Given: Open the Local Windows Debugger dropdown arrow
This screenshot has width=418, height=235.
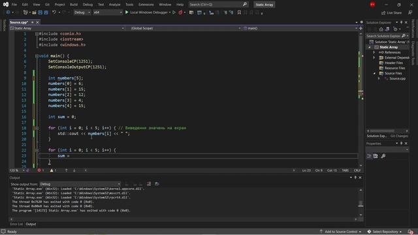Looking at the screenshot, I should point(170,12).
